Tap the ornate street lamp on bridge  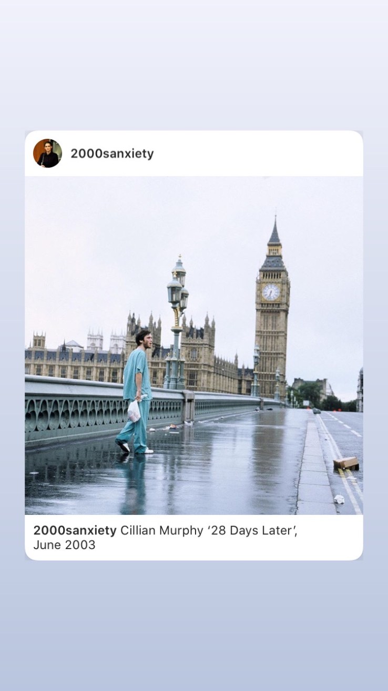tap(176, 323)
